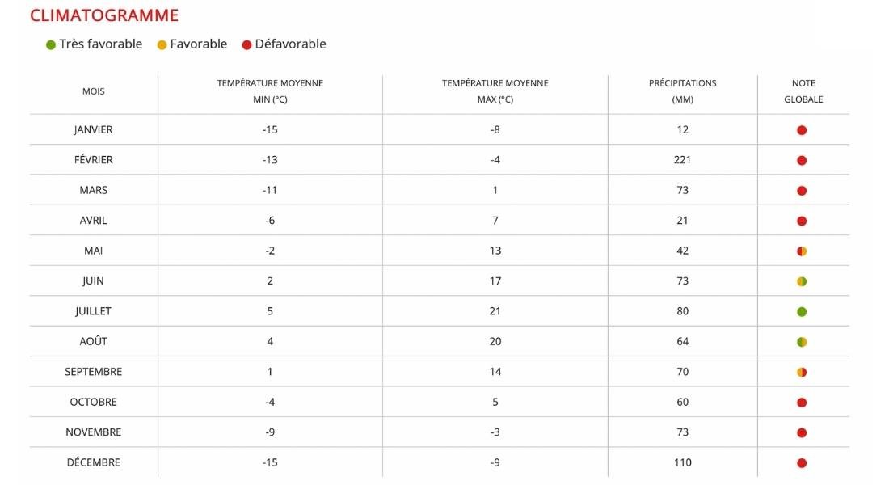Click the Température moyenne max column header
Viewport: 889px width, 485px height.
pyautogui.click(x=495, y=91)
